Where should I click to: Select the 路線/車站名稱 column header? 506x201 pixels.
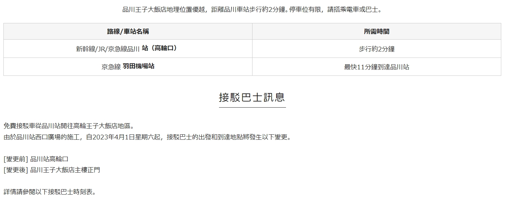coord(128,31)
